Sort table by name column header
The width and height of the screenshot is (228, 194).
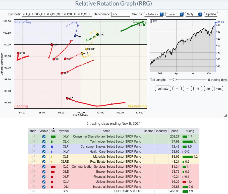(x=106, y=131)
